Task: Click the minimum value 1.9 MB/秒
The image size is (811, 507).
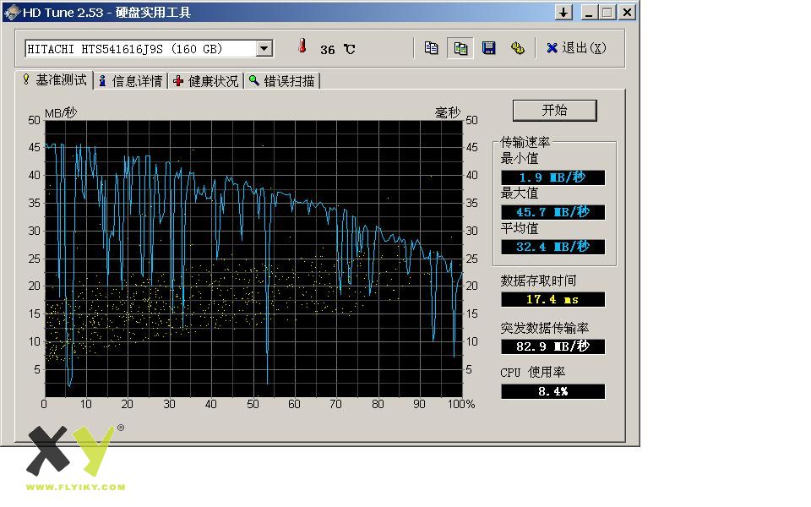Action: (x=552, y=177)
